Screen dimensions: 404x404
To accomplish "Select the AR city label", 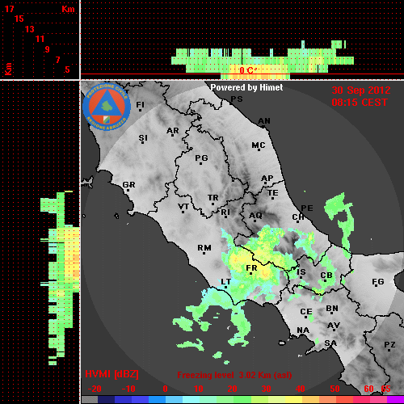I will [x=173, y=131].
